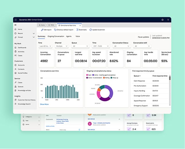Viewport: 185px width, 149px height.
Task: Switch to the Voice tab
Action: 78,36
